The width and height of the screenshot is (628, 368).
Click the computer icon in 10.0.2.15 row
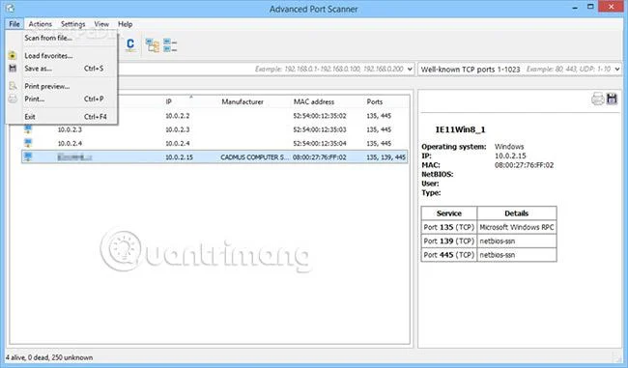pyautogui.click(x=28, y=157)
